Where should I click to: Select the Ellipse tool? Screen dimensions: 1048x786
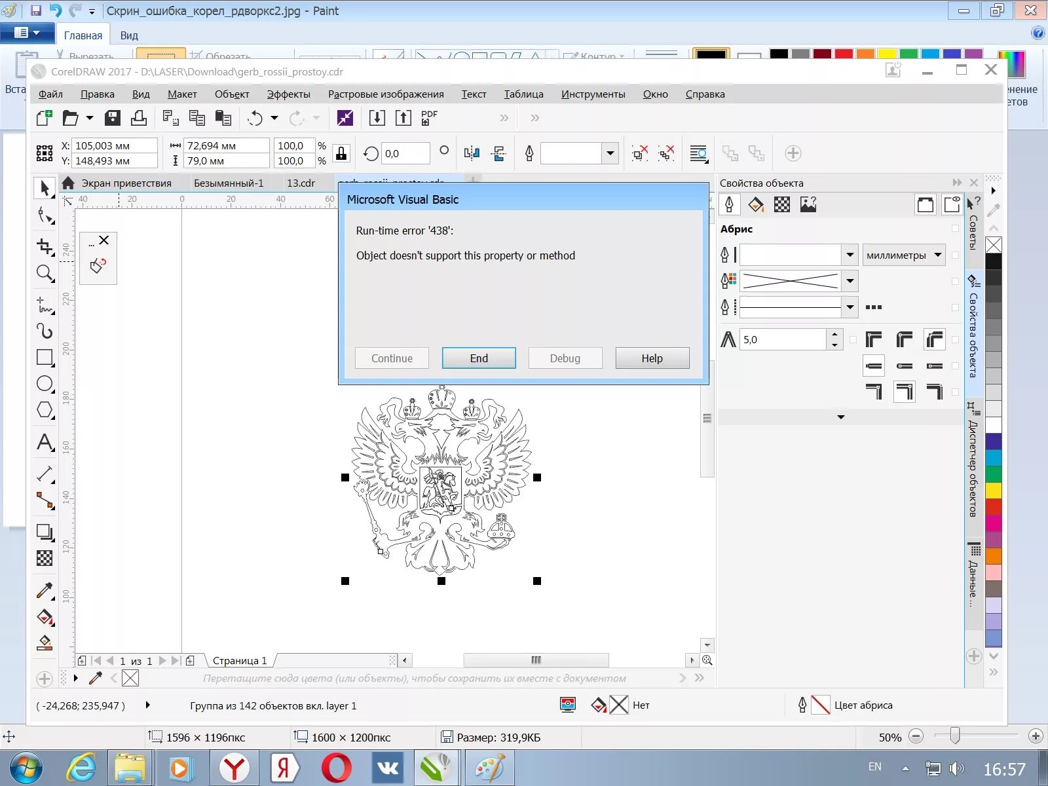[45, 383]
